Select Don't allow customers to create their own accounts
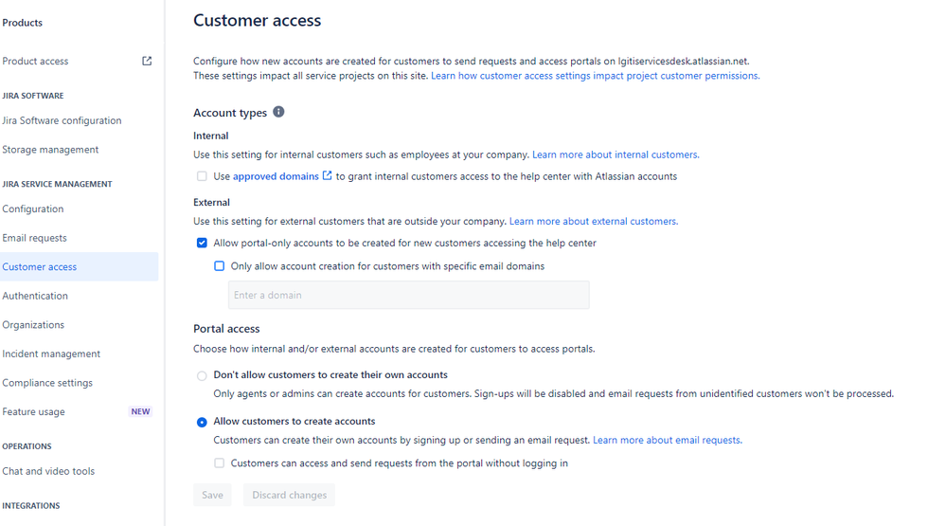This screenshot has width=946, height=526. pos(202,375)
